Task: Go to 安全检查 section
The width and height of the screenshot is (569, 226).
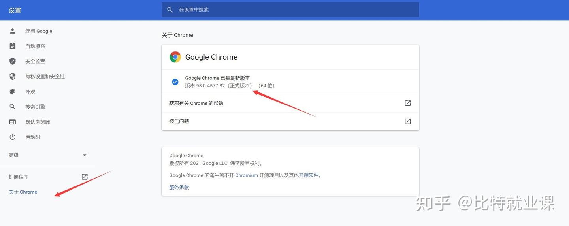Action: click(35, 61)
